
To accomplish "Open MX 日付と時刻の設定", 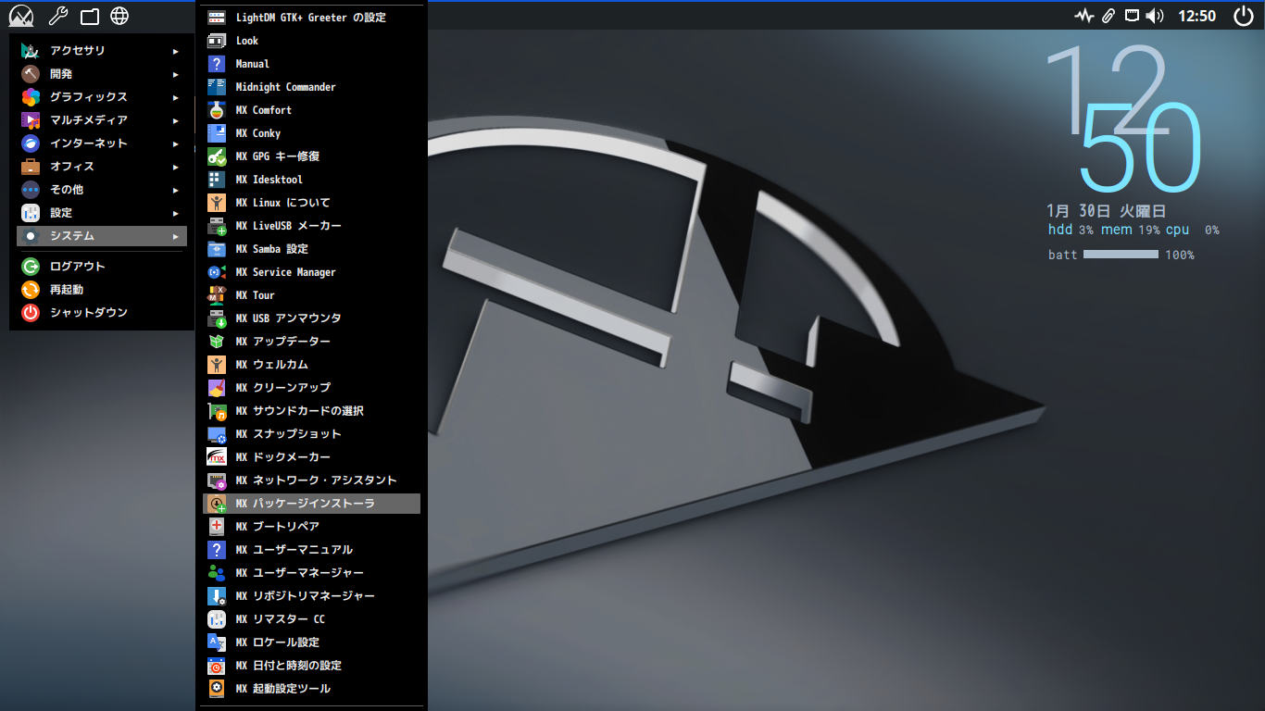I will click(311, 666).
